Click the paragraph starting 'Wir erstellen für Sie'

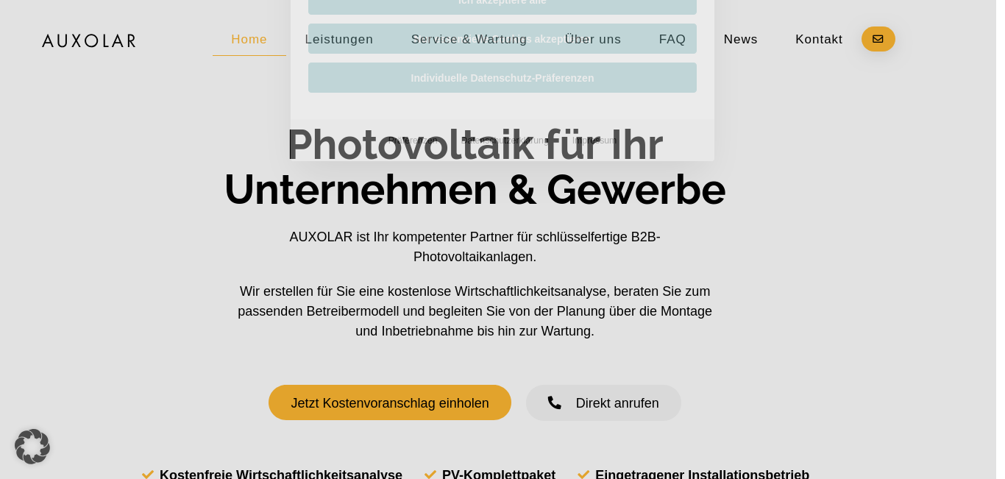475,311
